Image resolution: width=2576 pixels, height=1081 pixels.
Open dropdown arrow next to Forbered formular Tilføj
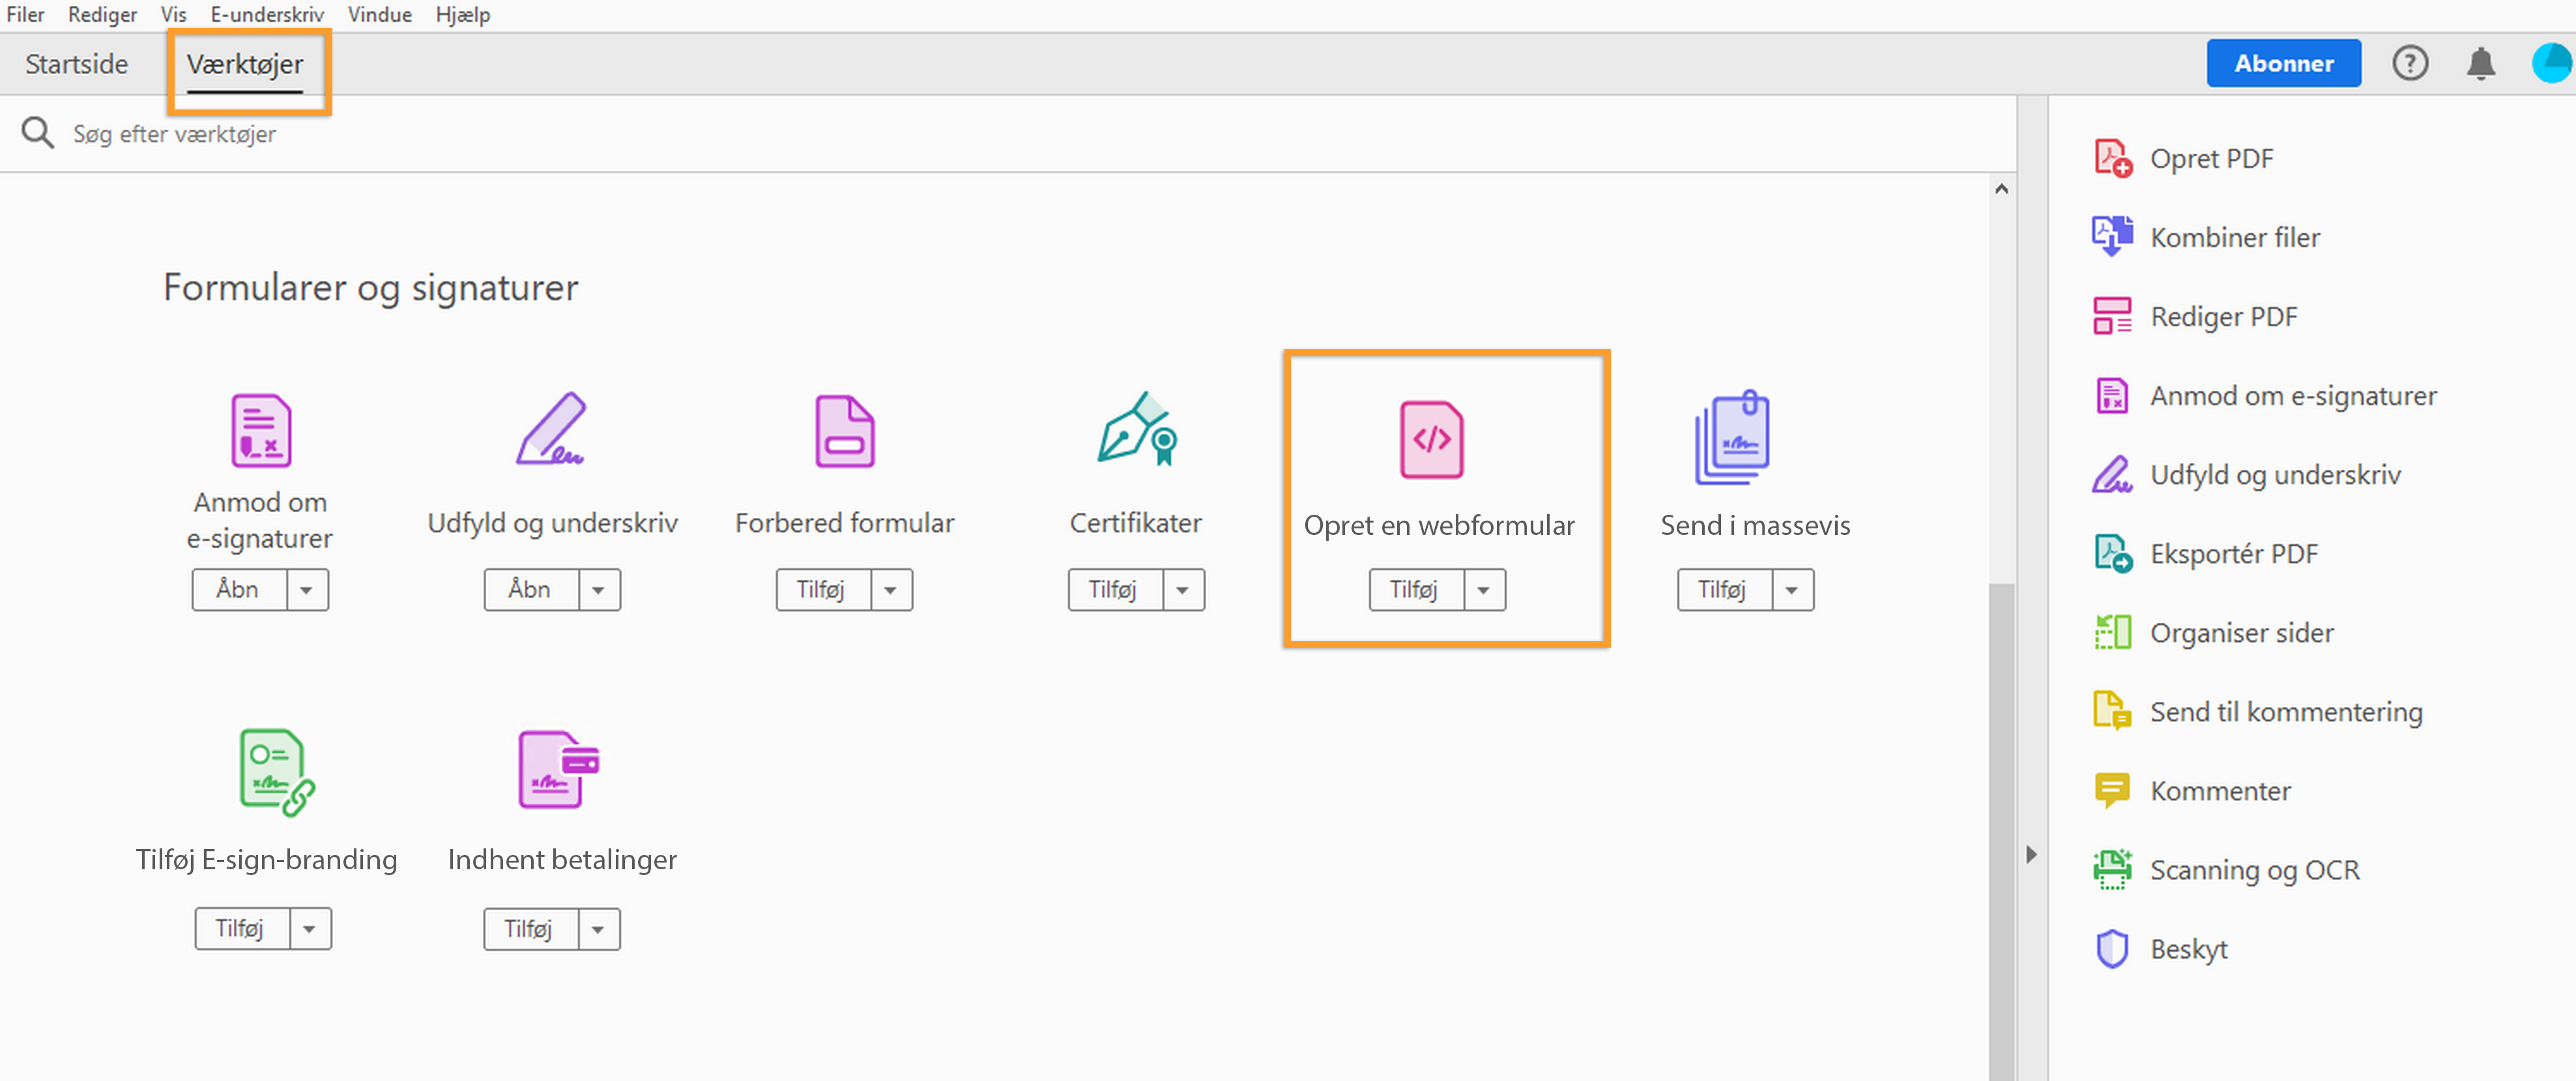(891, 590)
